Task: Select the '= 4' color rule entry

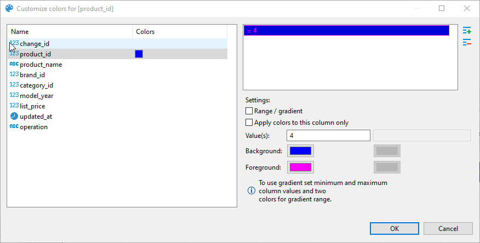Action: [x=346, y=31]
